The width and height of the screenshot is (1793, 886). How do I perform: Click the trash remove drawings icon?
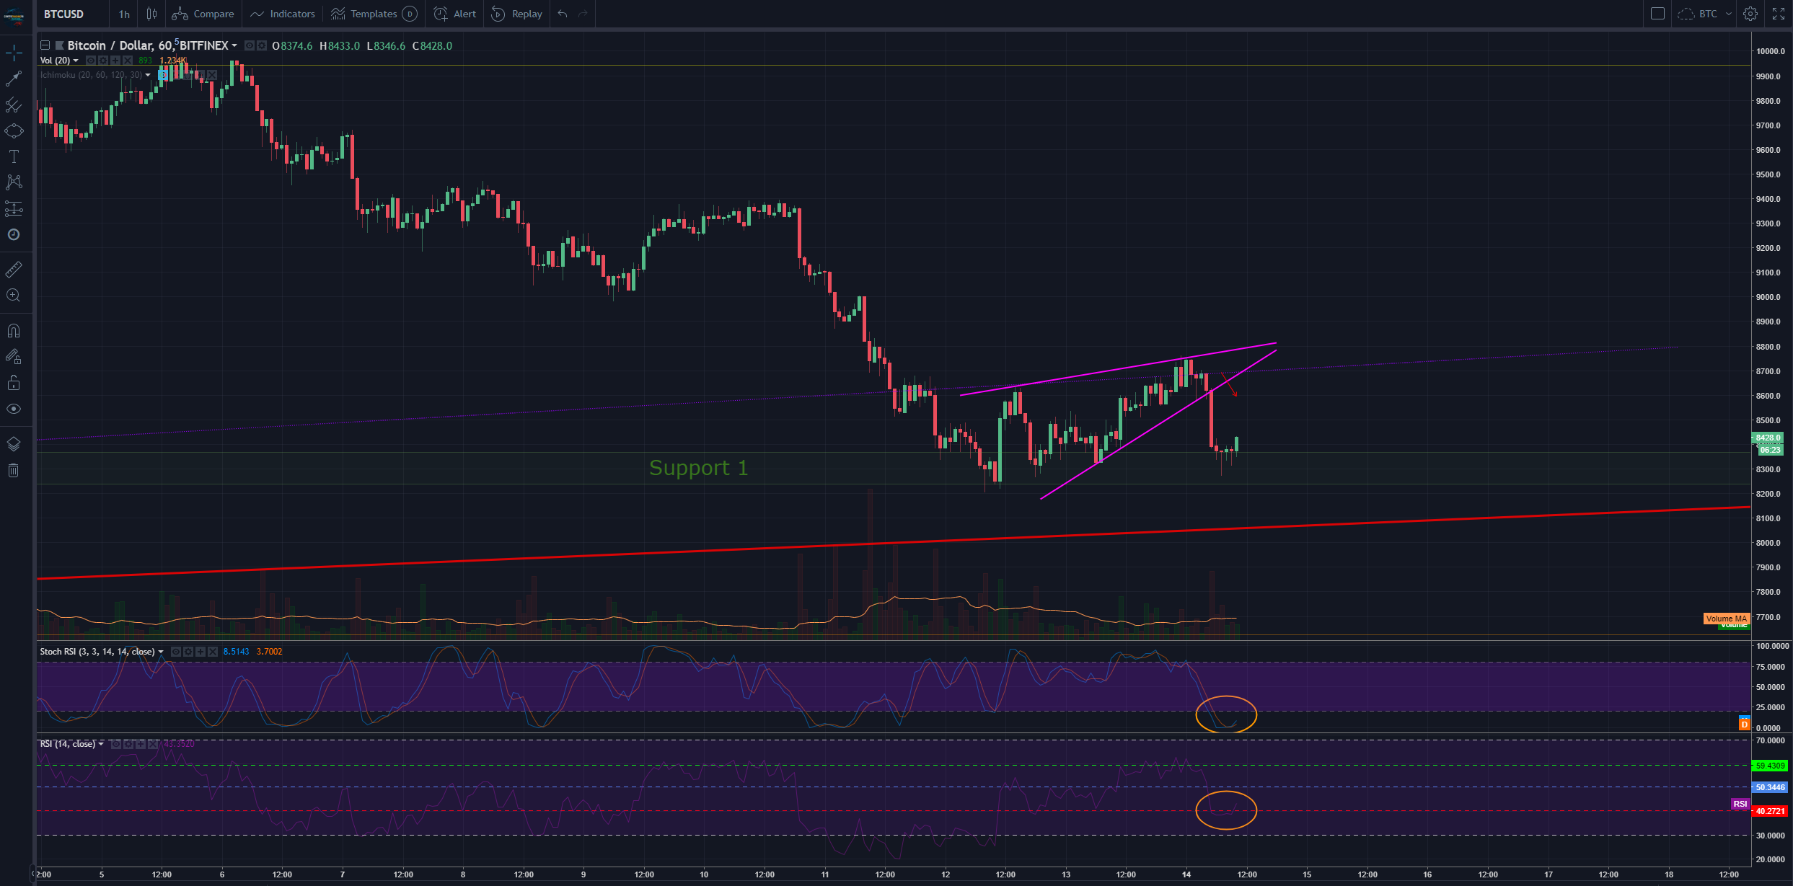tap(14, 471)
